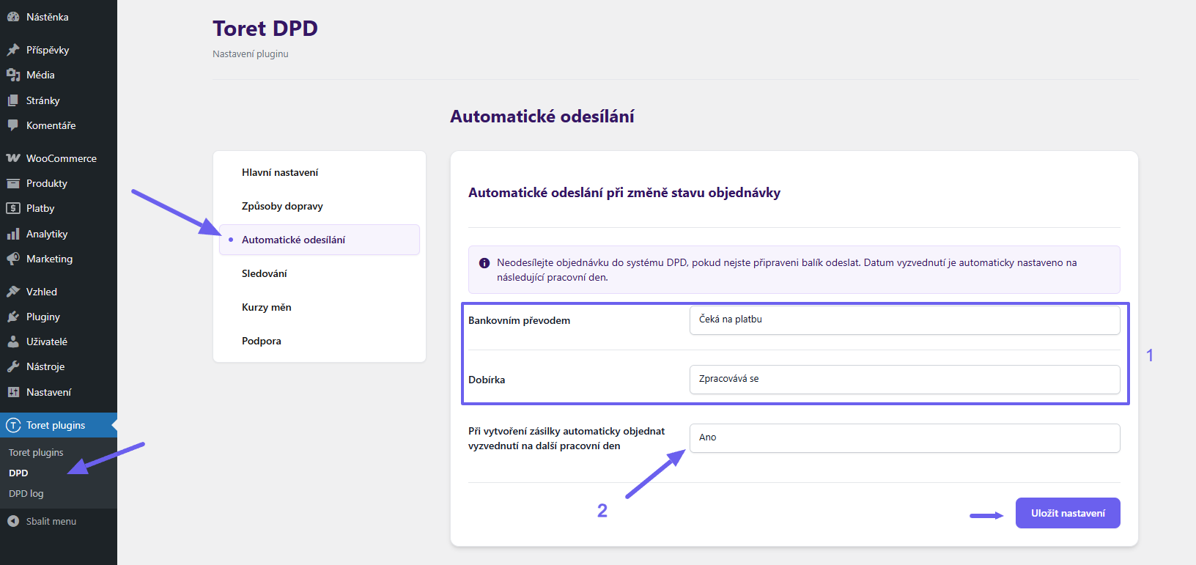Click the Komentáře speech bubble icon
This screenshot has height=565, width=1196.
point(13,125)
